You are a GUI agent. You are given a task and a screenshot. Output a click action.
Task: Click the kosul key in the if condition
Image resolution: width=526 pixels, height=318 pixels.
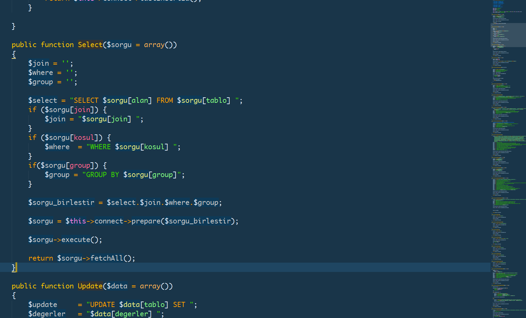coord(84,138)
